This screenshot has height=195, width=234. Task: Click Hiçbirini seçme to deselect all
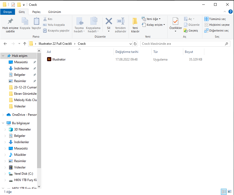point(217,25)
